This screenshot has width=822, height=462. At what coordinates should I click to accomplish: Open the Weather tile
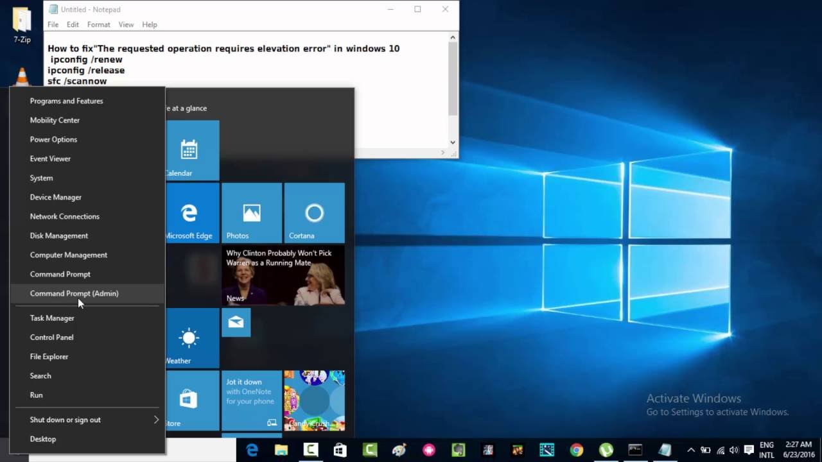pyautogui.click(x=192, y=338)
